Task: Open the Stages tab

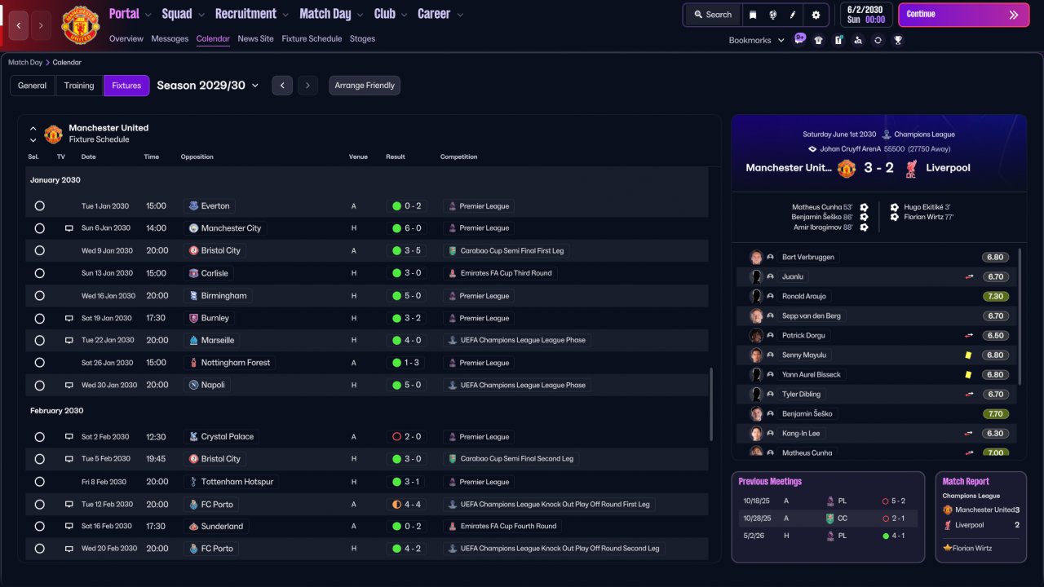Action: click(x=363, y=38)
